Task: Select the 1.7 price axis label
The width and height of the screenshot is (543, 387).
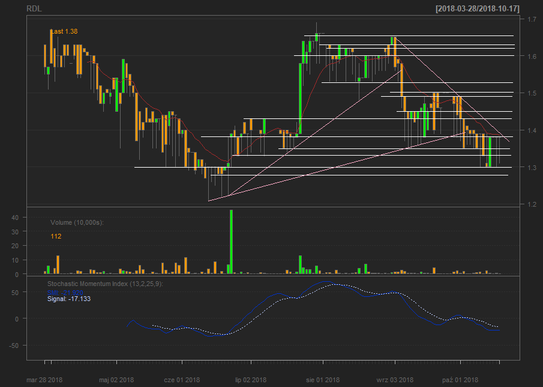Action: click(532, 19)
